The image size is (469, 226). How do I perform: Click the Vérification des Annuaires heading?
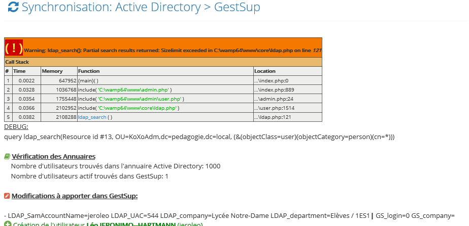53,157
